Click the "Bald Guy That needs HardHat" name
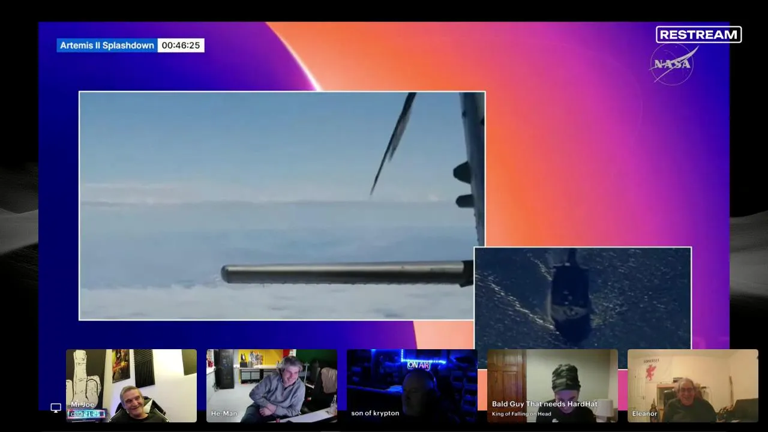Image resolution: width=768 pixels, height=432 pixels. click(x=545, y=404)
